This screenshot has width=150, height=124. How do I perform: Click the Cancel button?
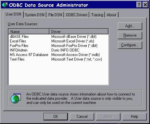[82, 117]
